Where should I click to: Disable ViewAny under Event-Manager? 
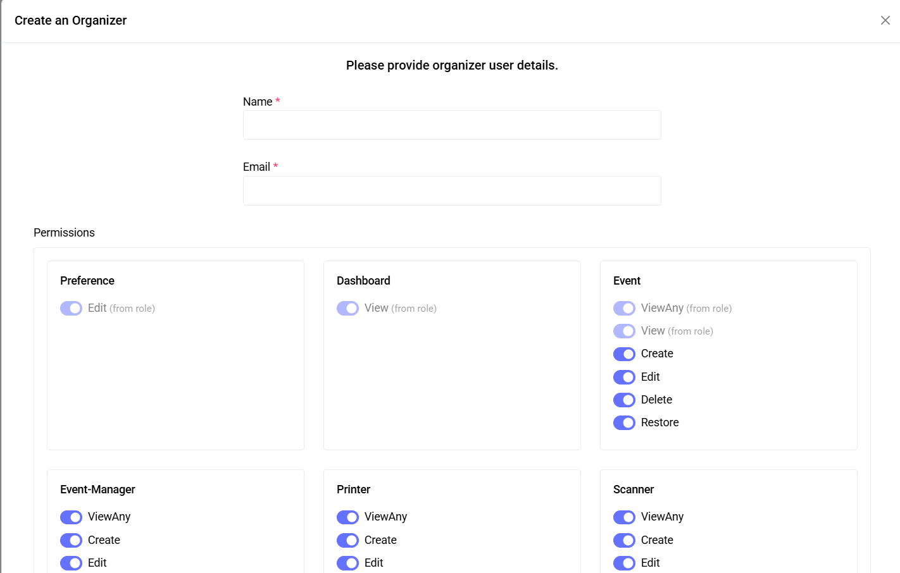[71, 517]
